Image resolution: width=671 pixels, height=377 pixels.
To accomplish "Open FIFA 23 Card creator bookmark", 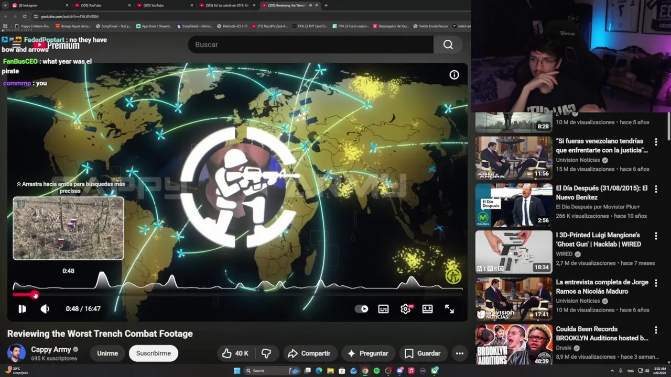I will pos(350,26).
